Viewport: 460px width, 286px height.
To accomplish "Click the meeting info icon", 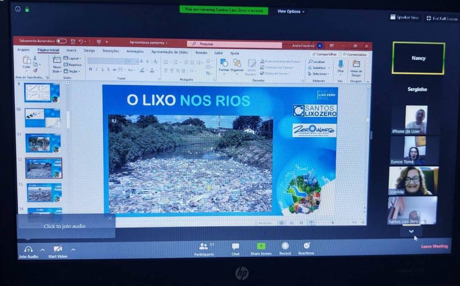I will 18,9.
